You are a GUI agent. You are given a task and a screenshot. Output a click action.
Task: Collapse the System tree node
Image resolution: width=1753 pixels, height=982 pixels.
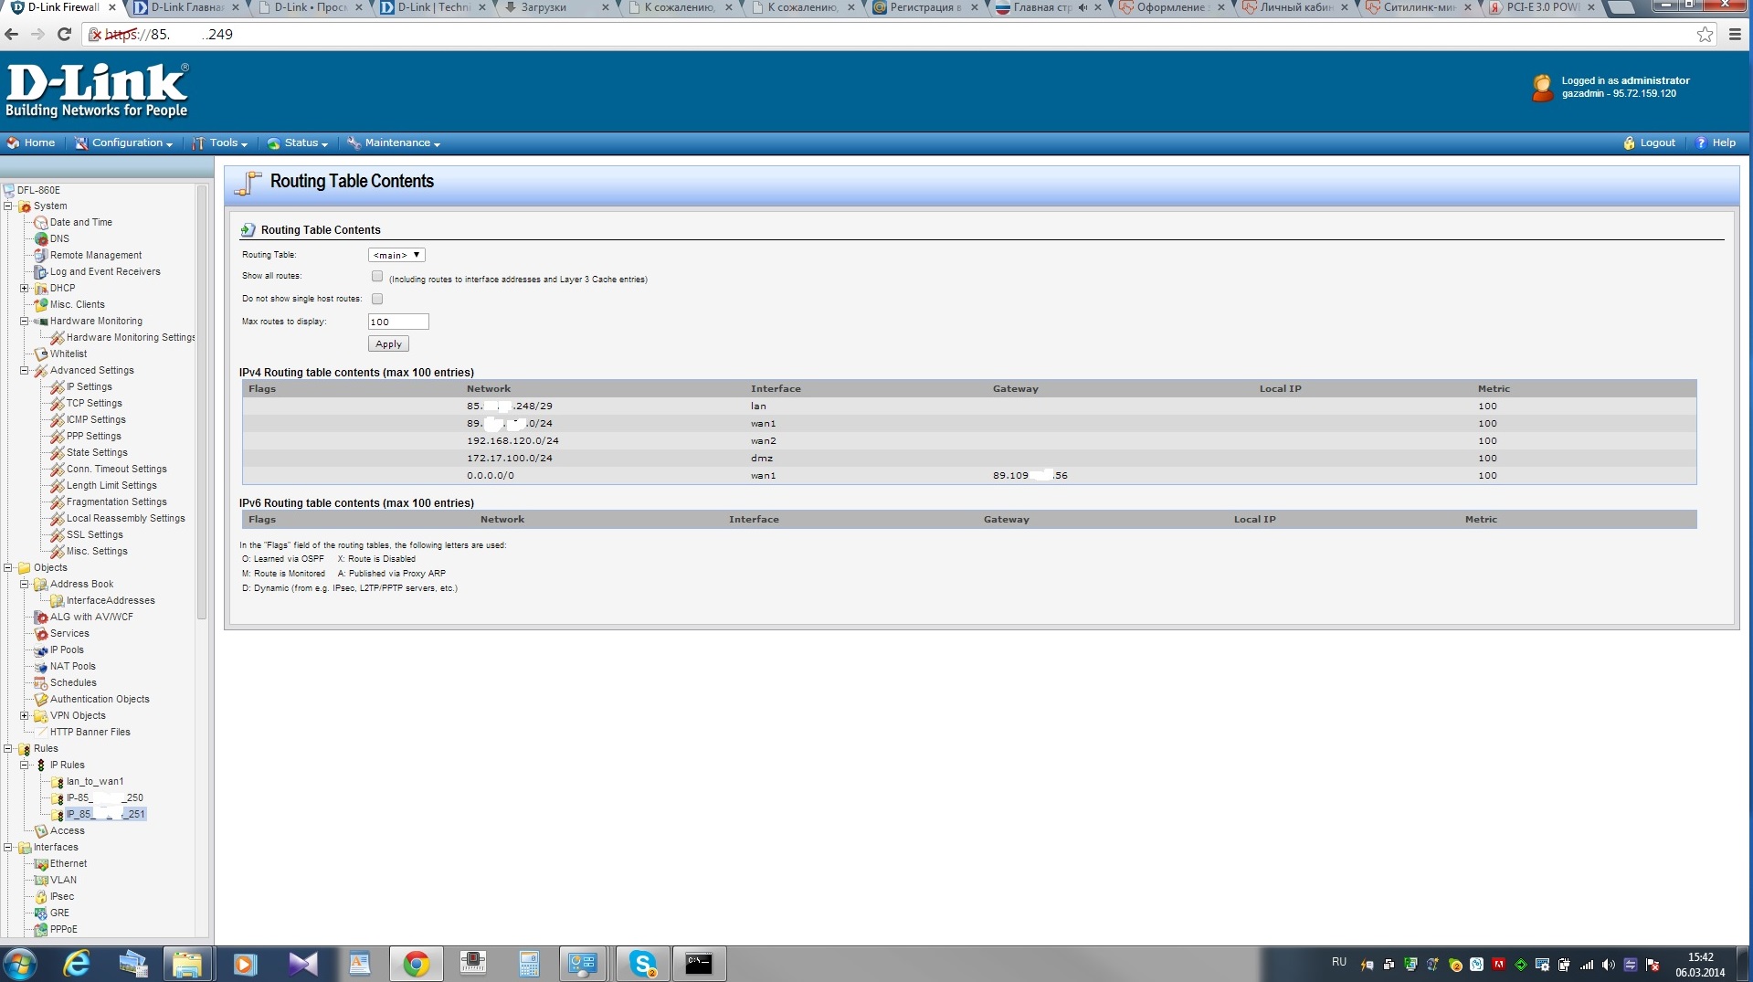tap(8, 206)
